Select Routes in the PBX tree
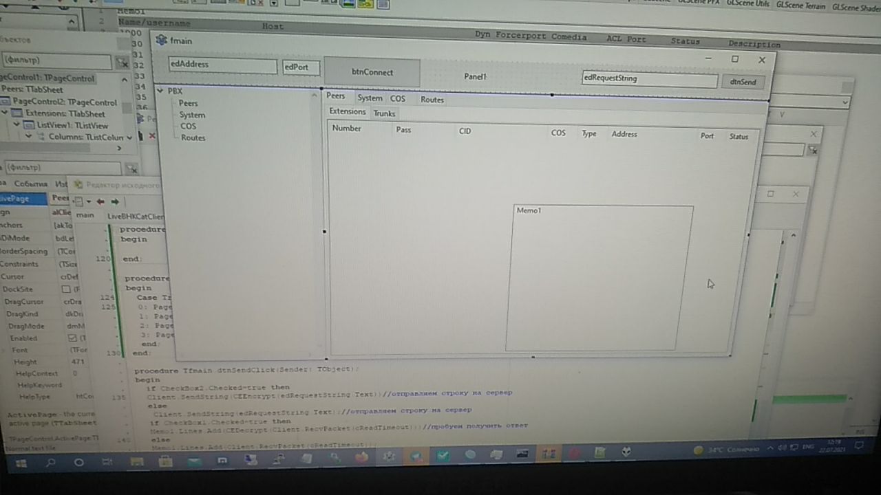The height and width of the screenshot is (495, 881). 193,138
